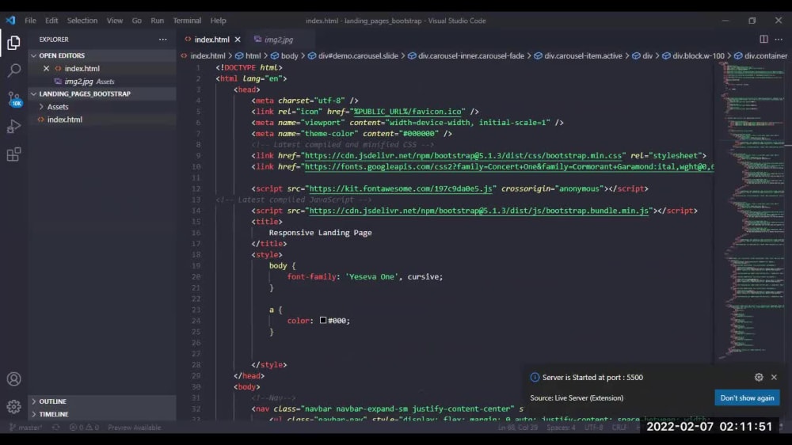Click the synchronize changes status icon
The image size is (792, 445).
point(55,428)
